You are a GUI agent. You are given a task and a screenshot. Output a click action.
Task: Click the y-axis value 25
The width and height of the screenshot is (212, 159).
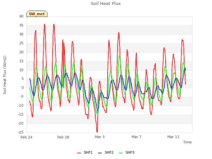21,43
